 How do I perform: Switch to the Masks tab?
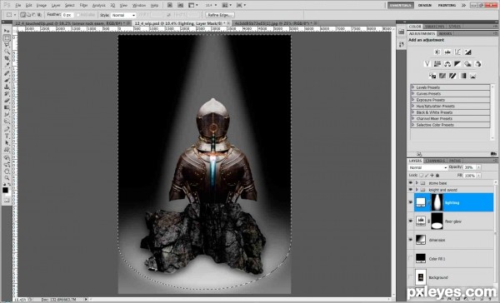pos(445,33)
